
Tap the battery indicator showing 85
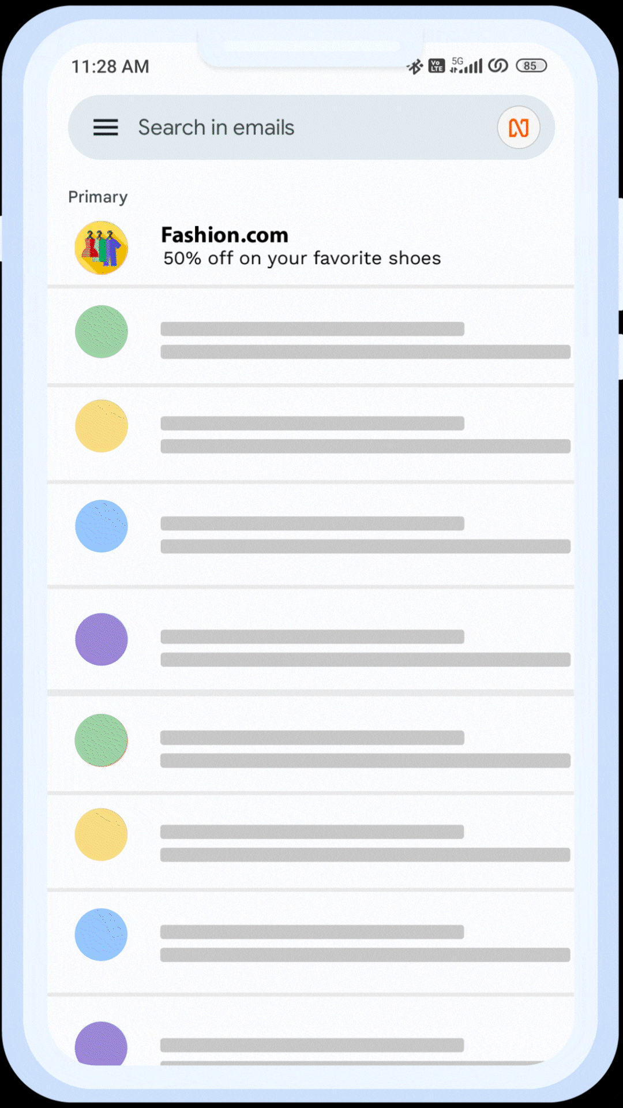click(x=531, y=66)
